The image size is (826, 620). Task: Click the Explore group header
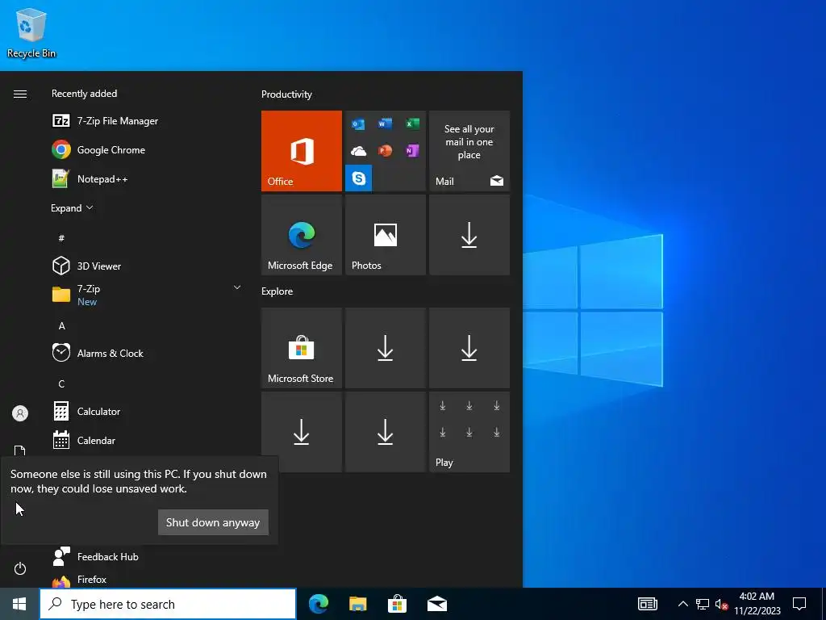[x=277, y=291]
